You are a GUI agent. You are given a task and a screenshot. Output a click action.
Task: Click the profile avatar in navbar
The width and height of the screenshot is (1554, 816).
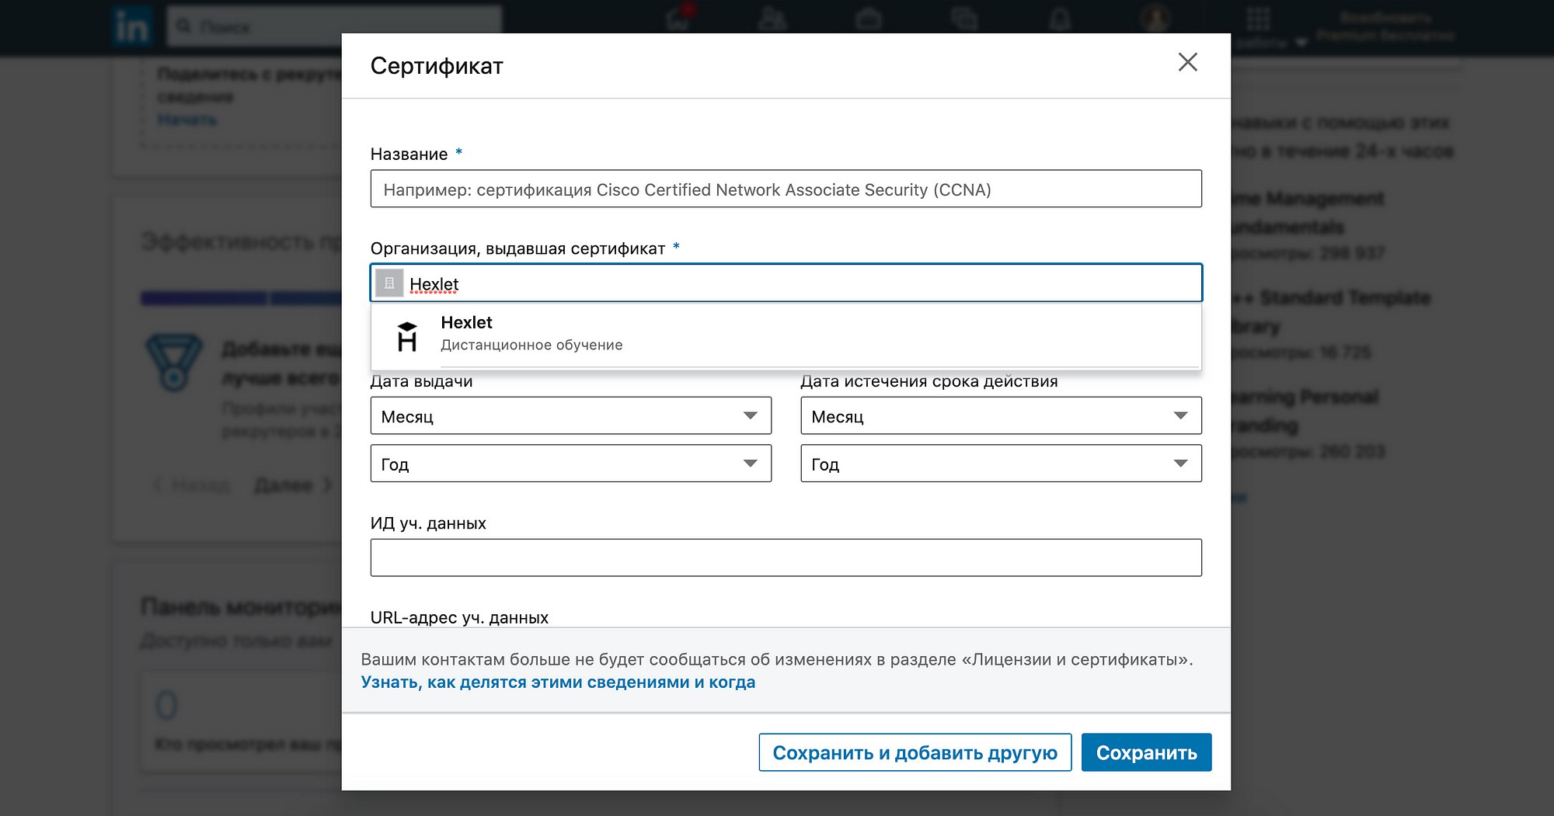click(1155, 17)
